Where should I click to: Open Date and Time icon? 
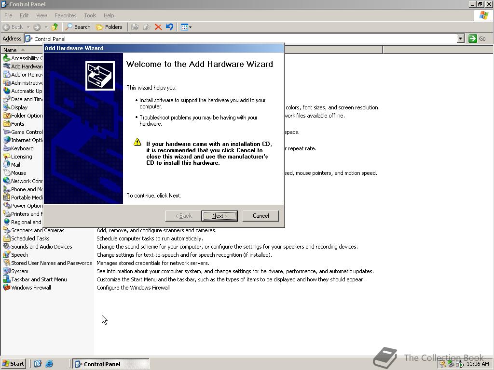[x=7, y=99]
